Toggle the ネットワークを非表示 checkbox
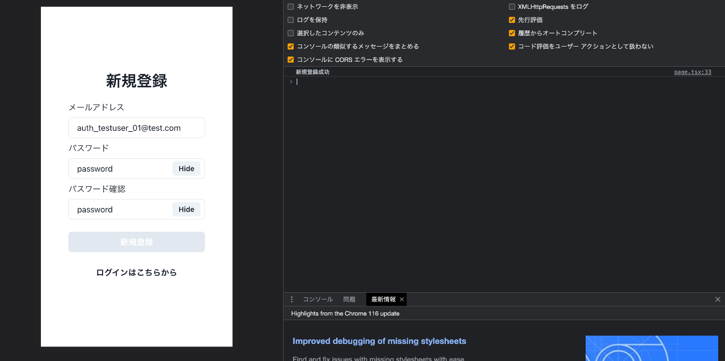Viewport: 725px width, 361px height. click(291, 7)
